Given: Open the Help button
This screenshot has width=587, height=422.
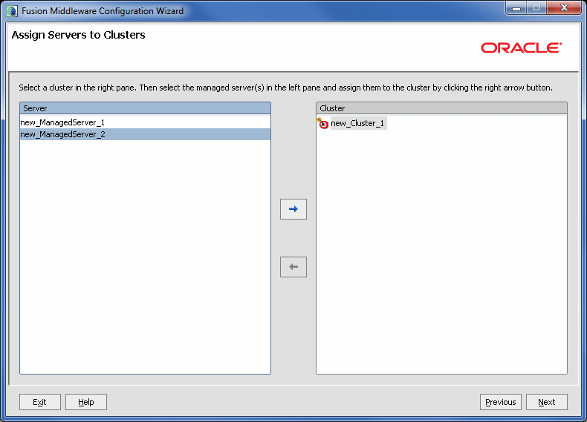Looking at the screenshot, I should pos(86,402).
